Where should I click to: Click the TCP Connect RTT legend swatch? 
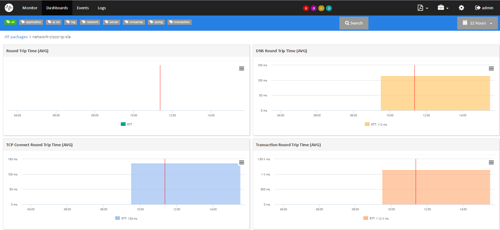click(118, 218)
